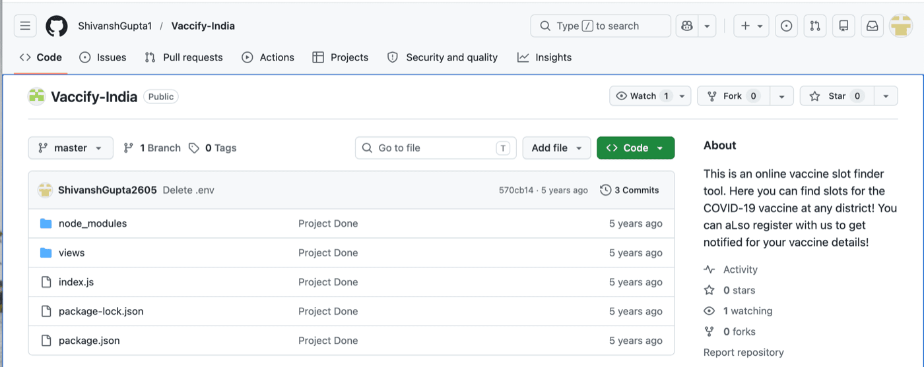Open the Add file dropdown
Viewport: 924px width, 367px height.
556,148
